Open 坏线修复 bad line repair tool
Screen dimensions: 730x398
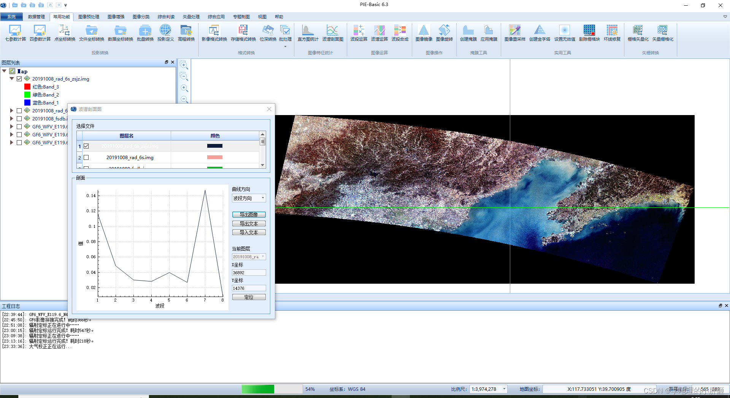coord(612,33)
